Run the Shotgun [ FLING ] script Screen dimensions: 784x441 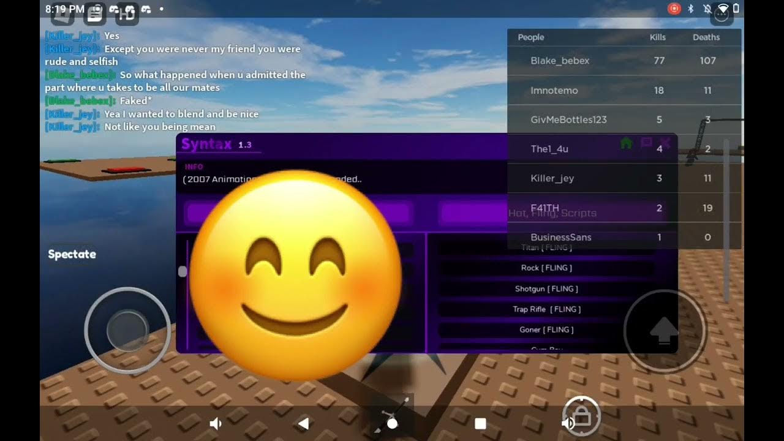coord(546,288)
